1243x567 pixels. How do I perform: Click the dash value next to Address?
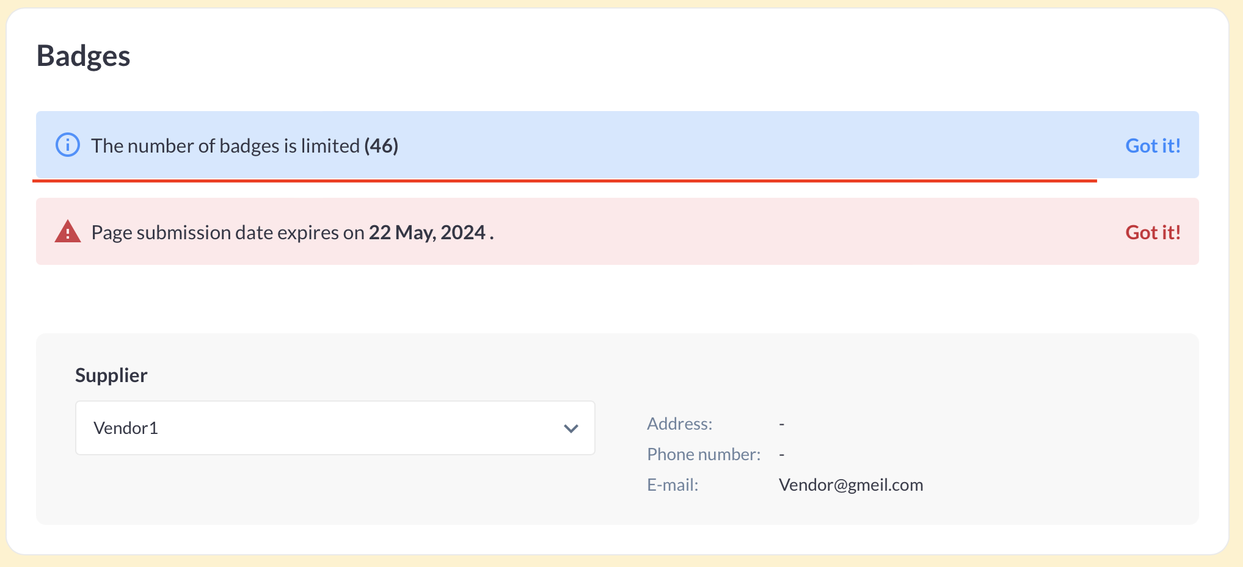tap(782, 424)
